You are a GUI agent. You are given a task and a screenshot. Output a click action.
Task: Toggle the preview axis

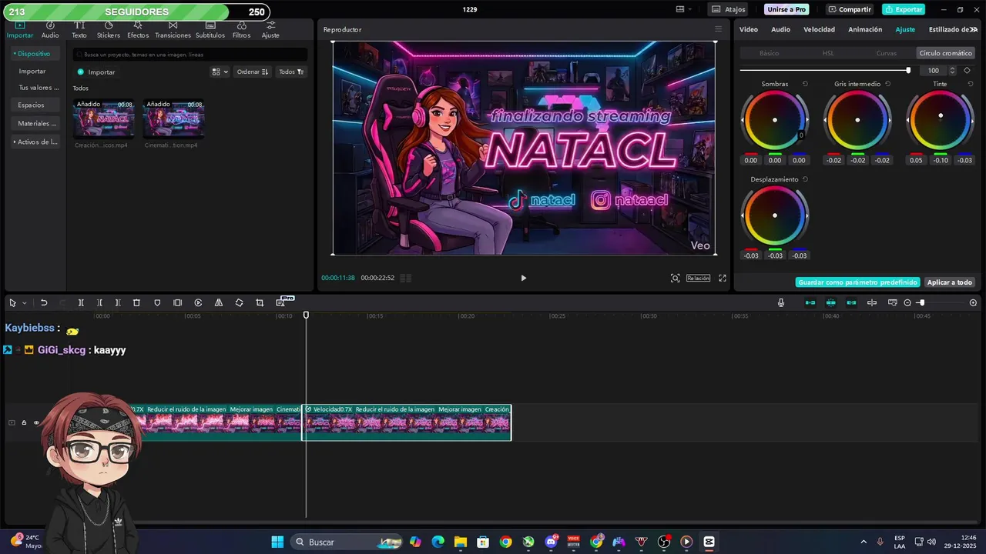[872, 303]
